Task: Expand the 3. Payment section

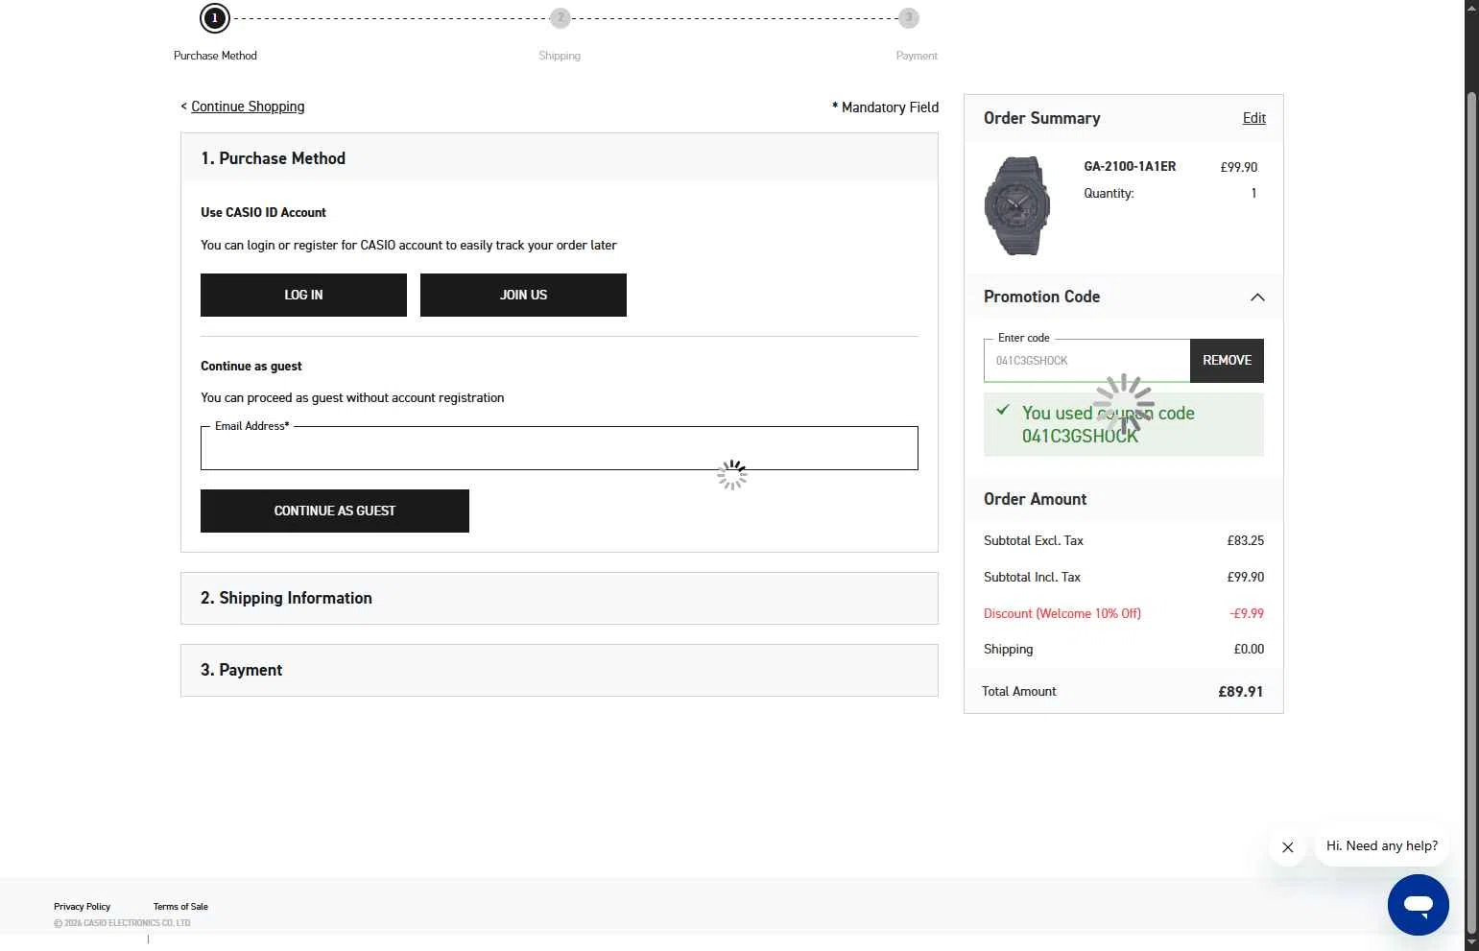Action: tap(560, 670)
